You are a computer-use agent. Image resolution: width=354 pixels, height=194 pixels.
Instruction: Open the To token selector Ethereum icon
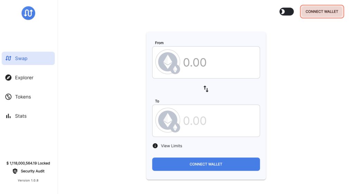(168, 120)
